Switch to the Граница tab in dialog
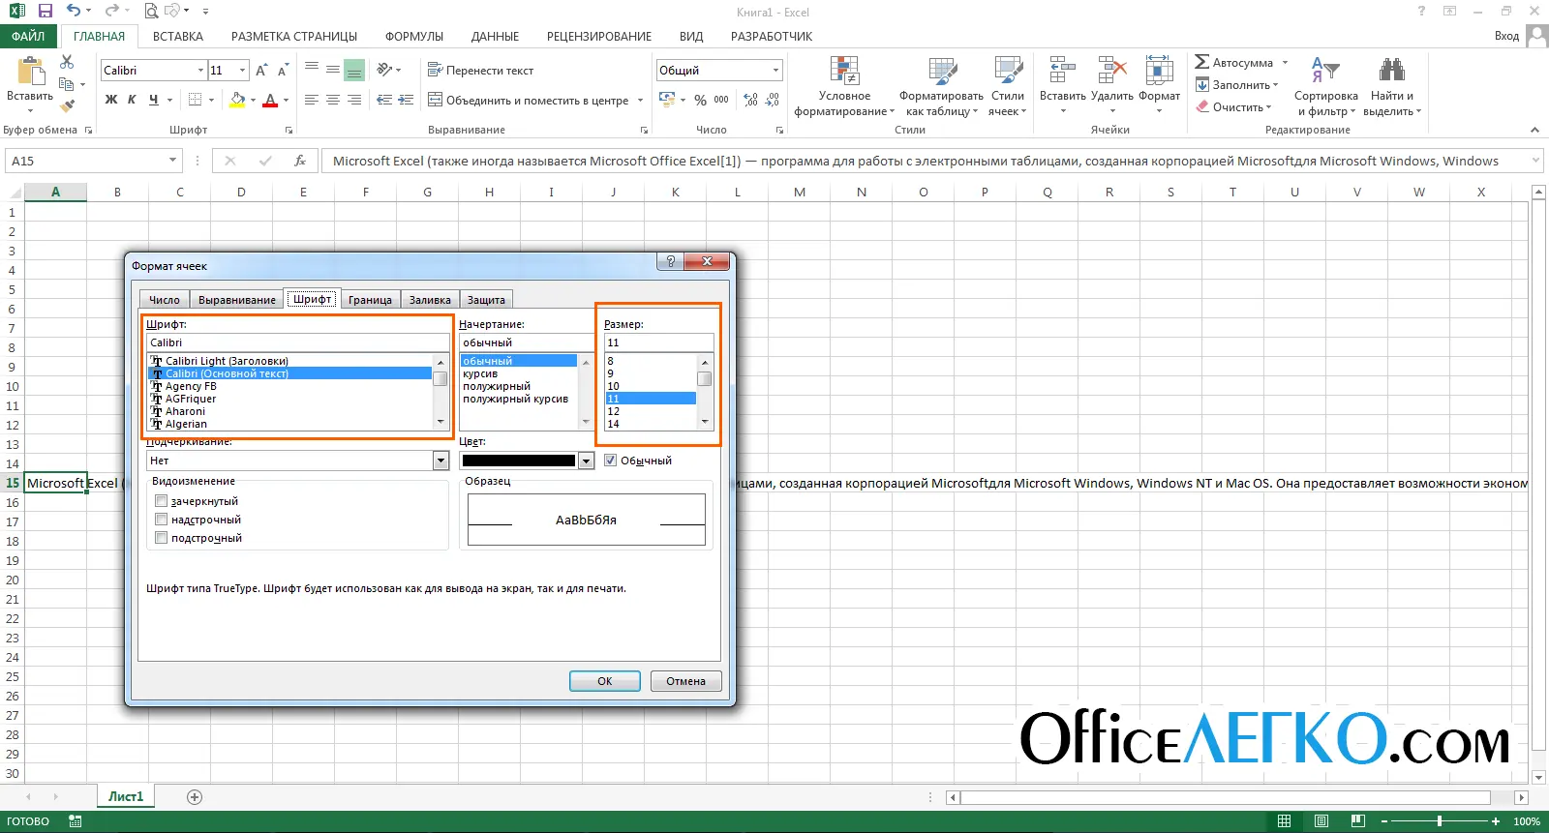Screen dimensions: 1549x833 [x=370, y=300]
